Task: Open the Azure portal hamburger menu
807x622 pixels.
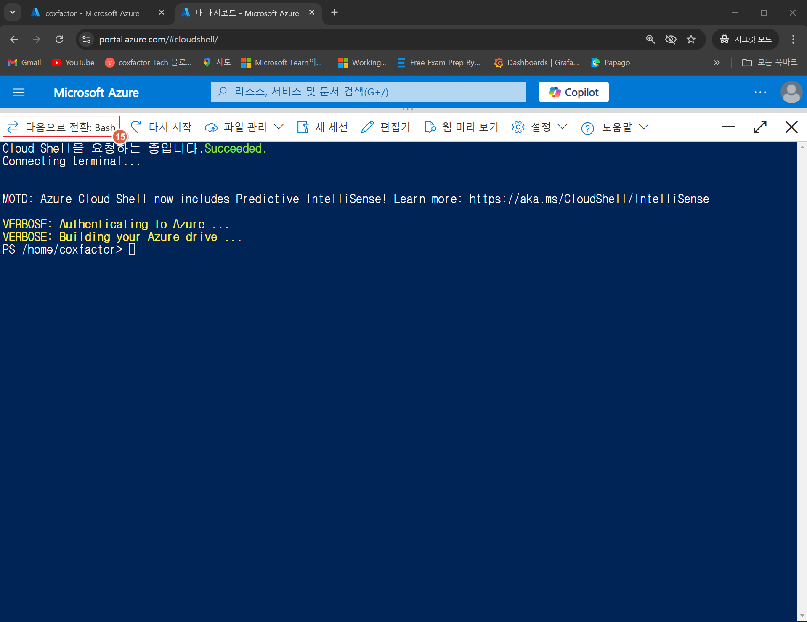Action: (19, 92)
